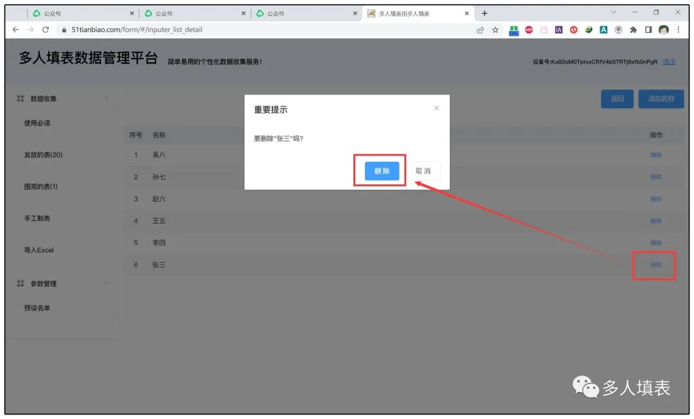Image resolution: width=694 pixels, height=419 pixels.
Task: Click the browser back arrow
Action: tap(15, 30)
